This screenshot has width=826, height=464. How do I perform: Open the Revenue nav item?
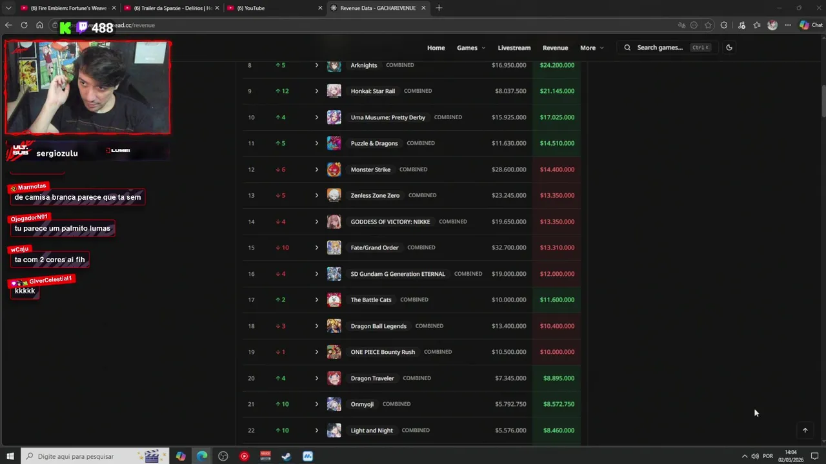[555, 48]
